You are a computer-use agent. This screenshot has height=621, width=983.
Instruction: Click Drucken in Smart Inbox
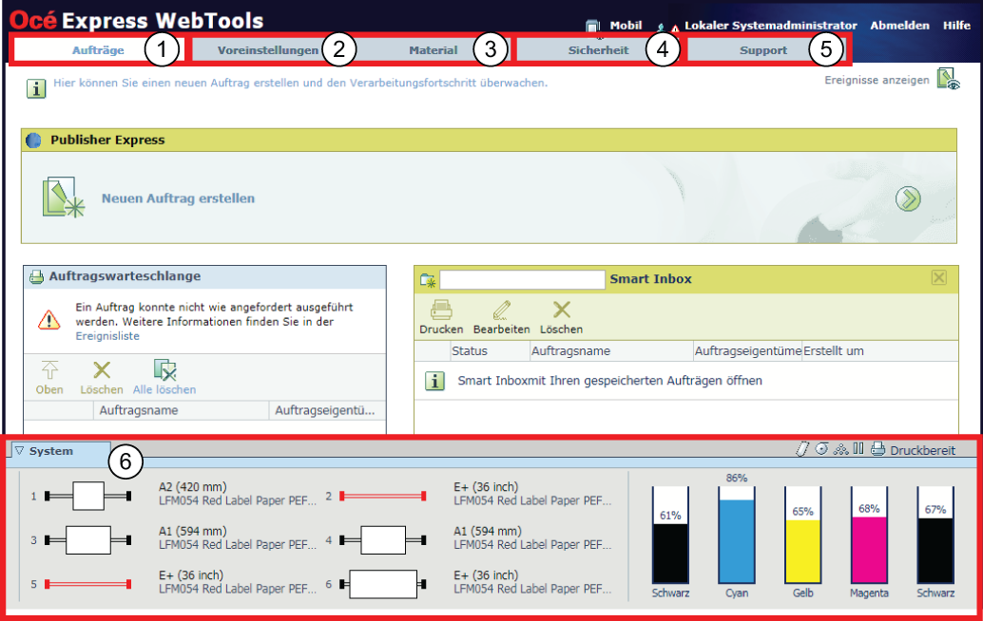pos(441,317)
